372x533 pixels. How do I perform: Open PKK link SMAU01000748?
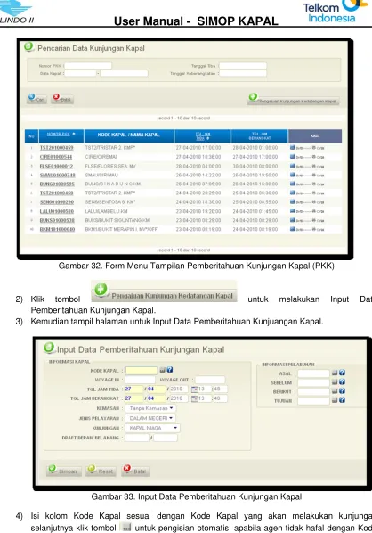(57, 175)
